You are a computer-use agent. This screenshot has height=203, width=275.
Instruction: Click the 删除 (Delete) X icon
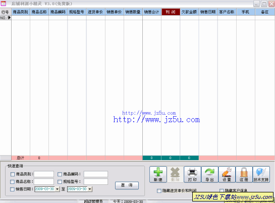point(175,174)
